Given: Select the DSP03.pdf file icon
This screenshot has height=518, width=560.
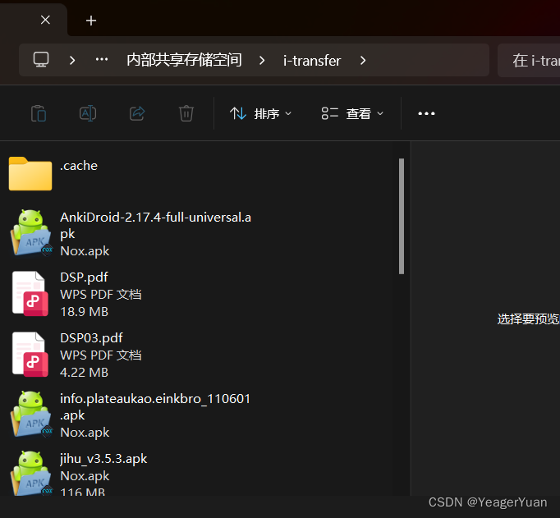Looking at the screenshot, I should click(x=30, y=354).
